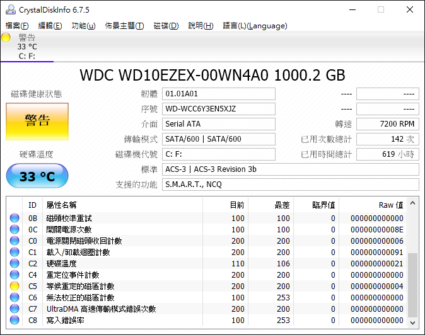Screen dimensions: 425x335
Task: Click the blue status dot for attribute C8
Action: click(15, 321)
